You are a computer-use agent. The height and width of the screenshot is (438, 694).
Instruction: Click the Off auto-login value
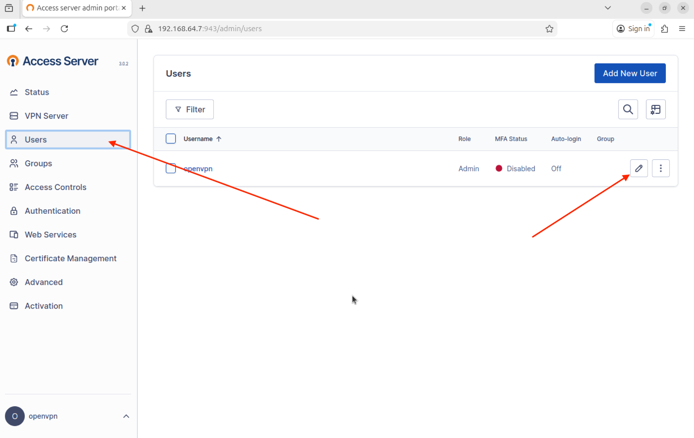point(556,169)
